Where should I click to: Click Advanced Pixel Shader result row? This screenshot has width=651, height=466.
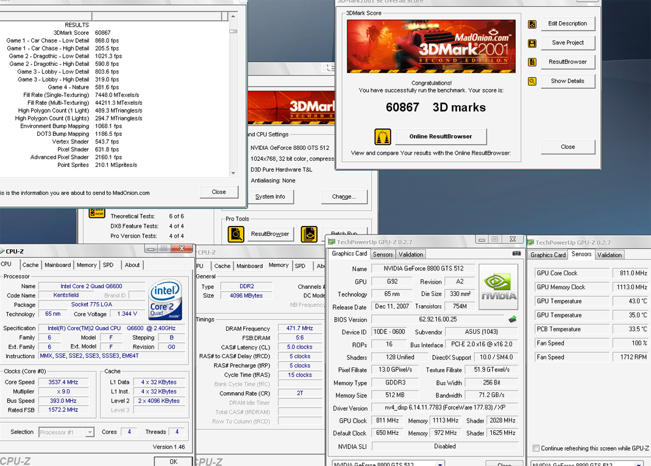(x=76, y=157)
